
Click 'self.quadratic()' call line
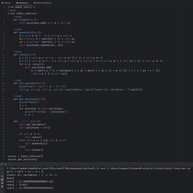coord(36,144)
